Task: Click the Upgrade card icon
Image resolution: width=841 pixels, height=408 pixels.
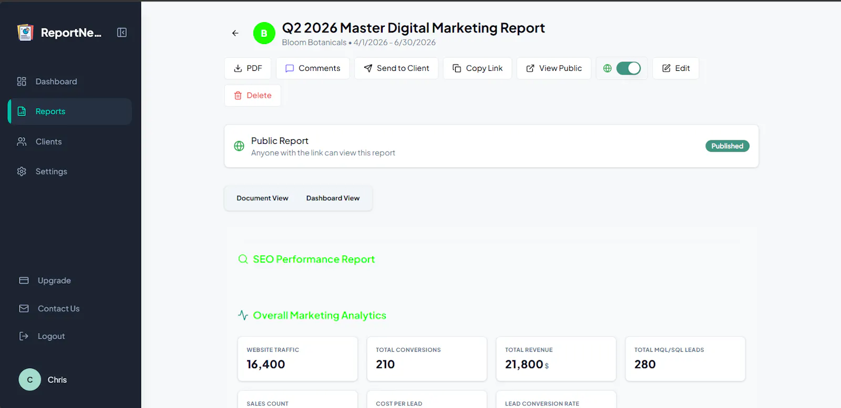Action: click(x=24, y=280)
